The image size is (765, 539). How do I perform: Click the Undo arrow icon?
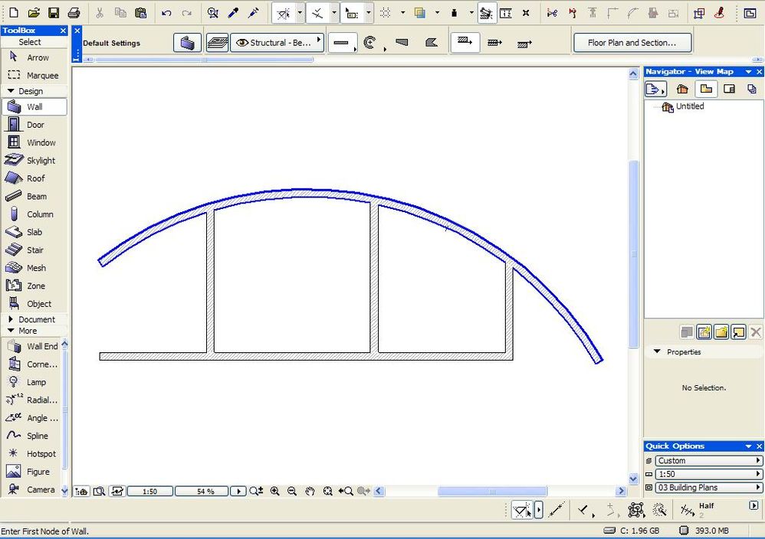[x=166, y=13]
